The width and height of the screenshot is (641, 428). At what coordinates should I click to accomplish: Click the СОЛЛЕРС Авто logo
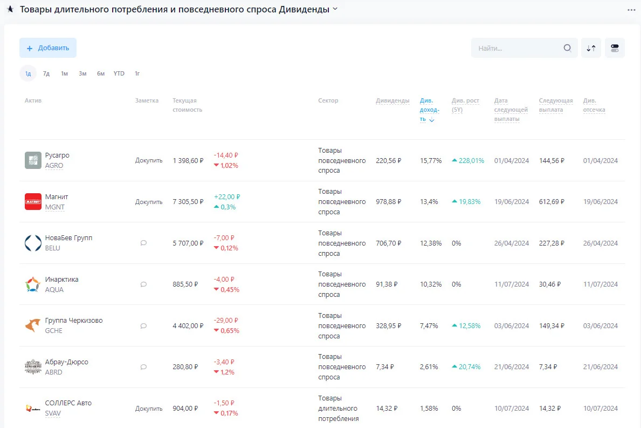pyautogui.click(x=33, y=409)
